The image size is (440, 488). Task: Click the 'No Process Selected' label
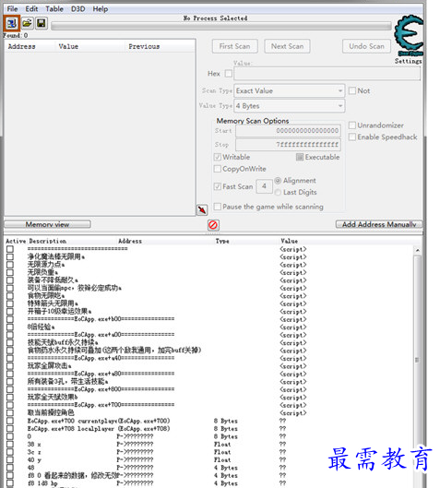pos(215,18)
